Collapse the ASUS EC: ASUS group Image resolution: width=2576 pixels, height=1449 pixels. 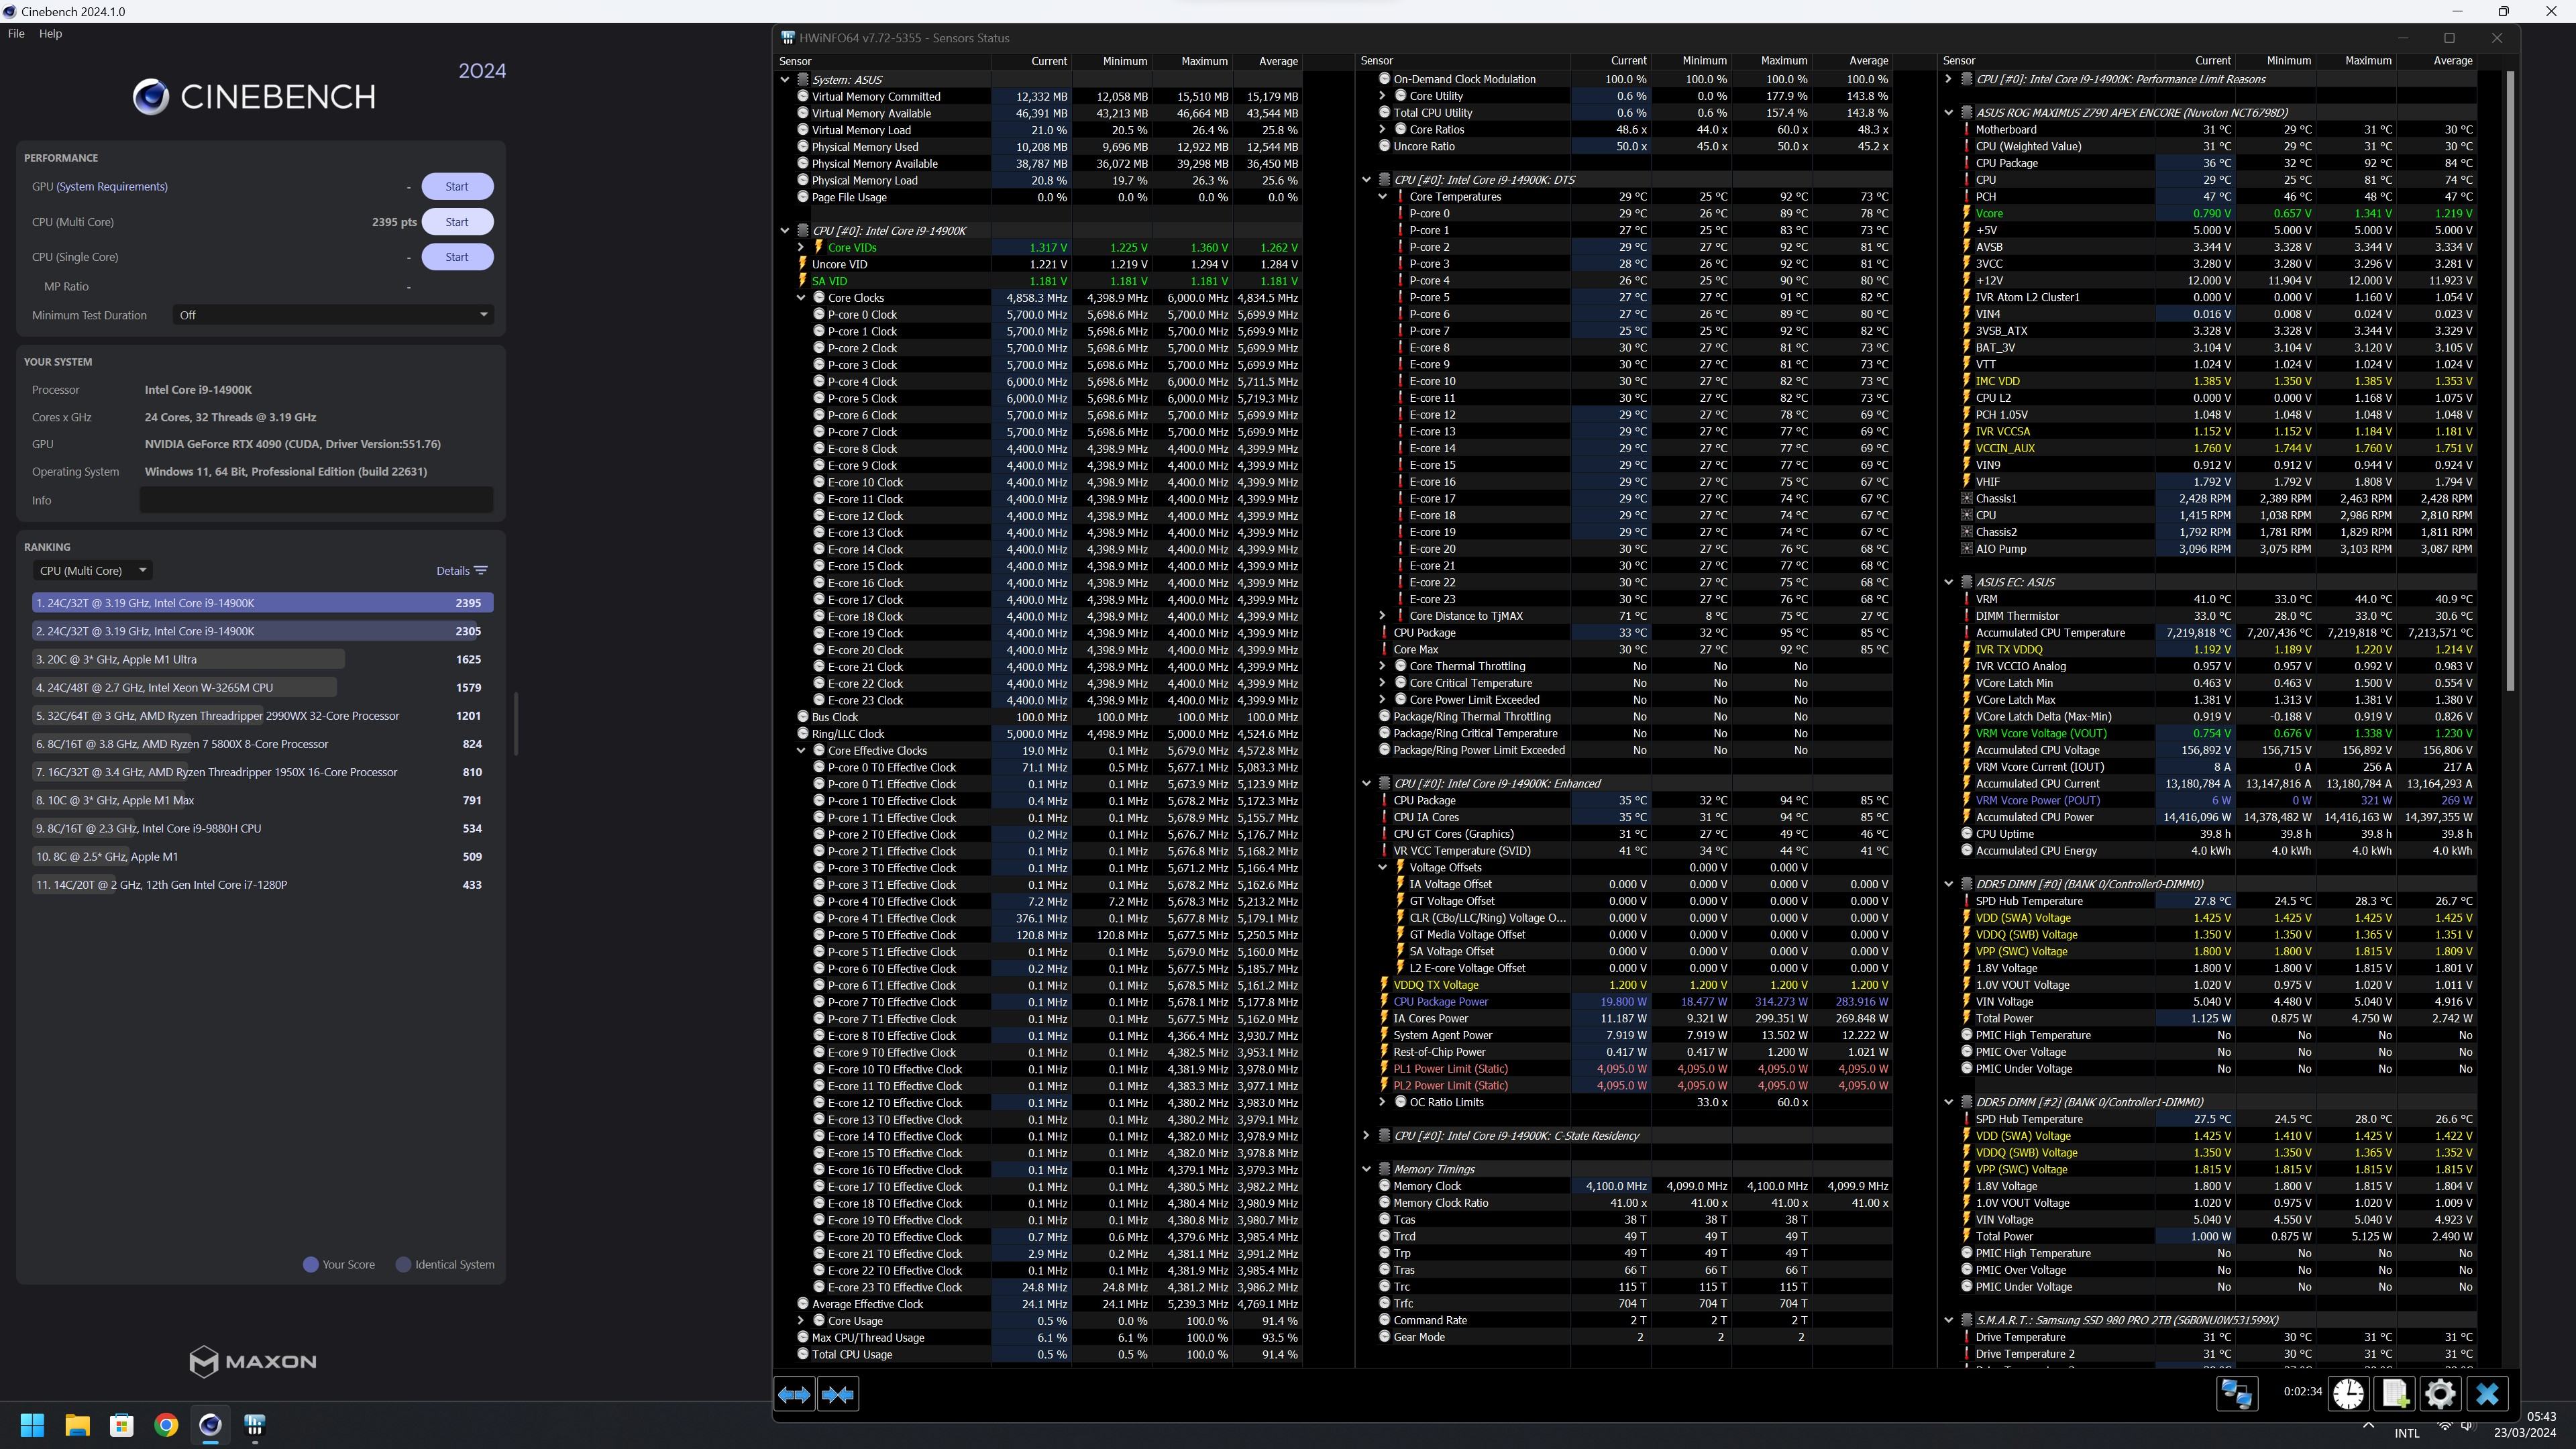coord(1948,582)
